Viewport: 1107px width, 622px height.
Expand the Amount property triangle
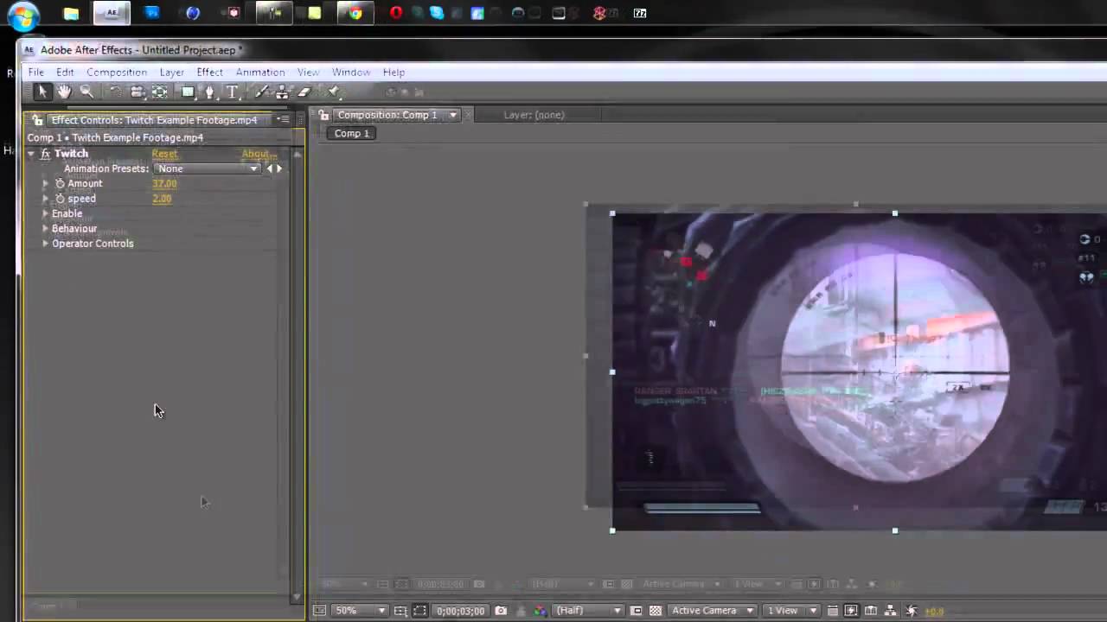point(46,184)
